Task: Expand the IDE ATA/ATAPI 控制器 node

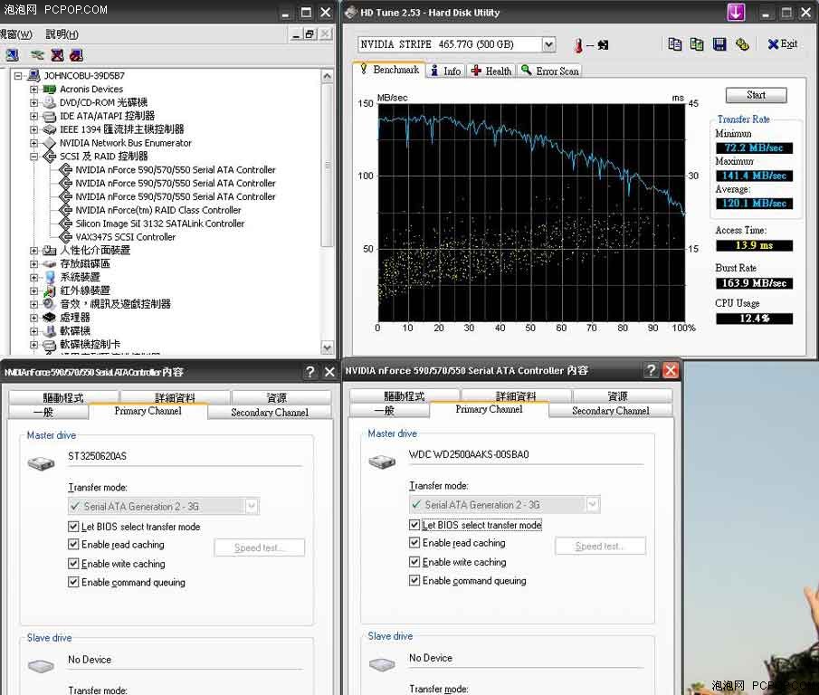Action: [34, 116]
